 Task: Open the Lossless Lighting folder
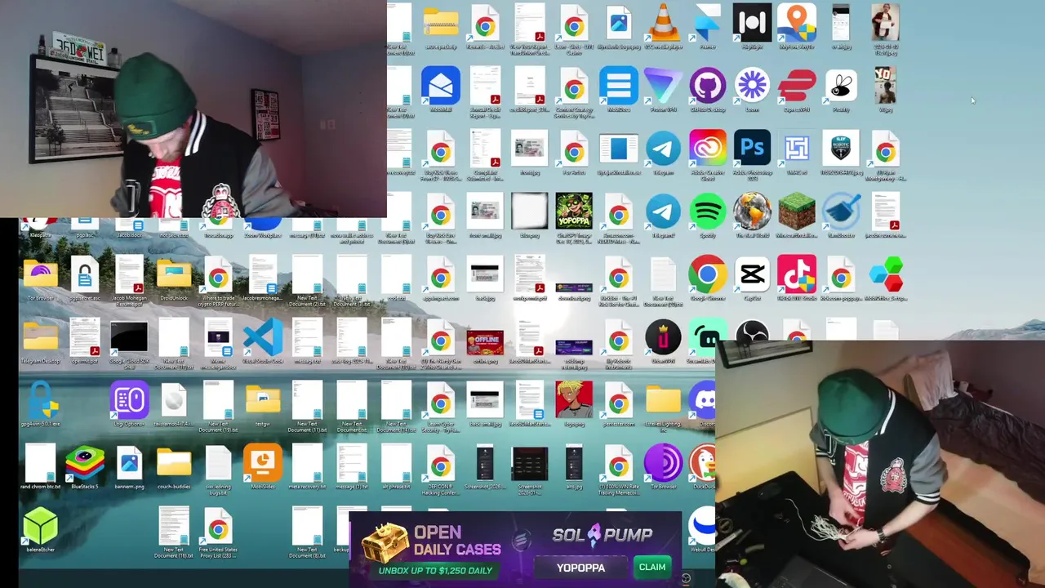663,400
